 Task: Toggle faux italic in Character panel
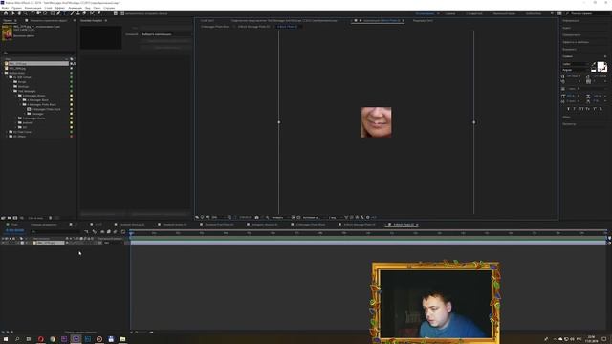575,109
